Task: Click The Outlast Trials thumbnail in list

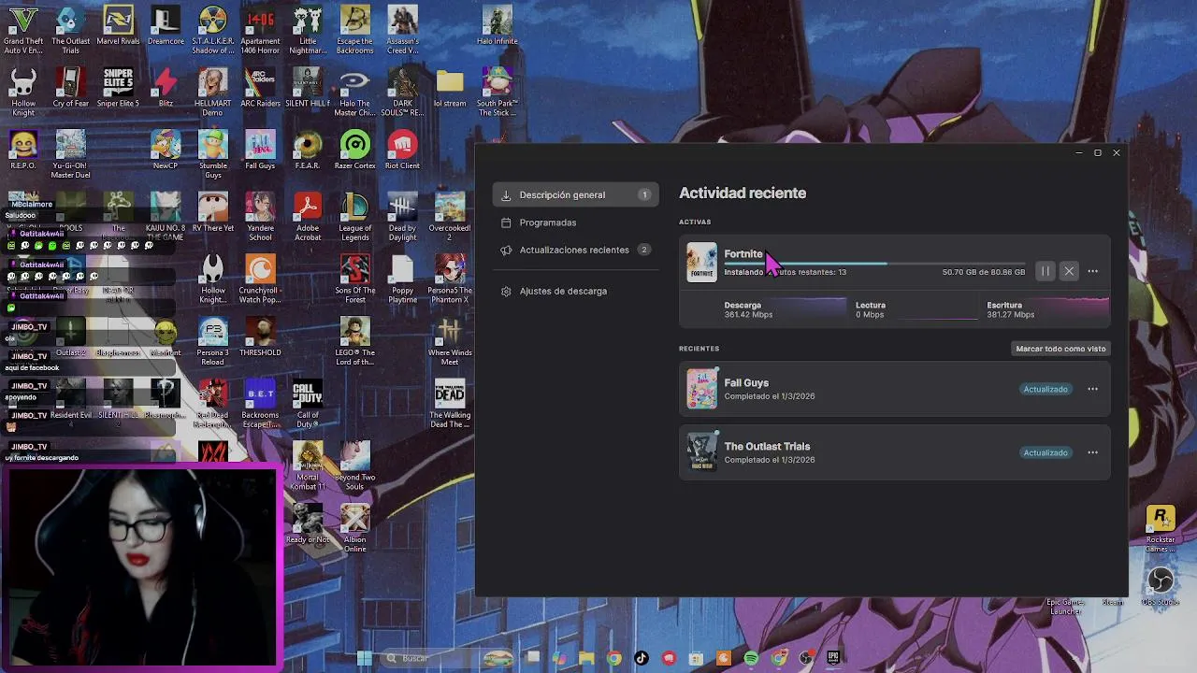Action: pyautogui.click(x=701, y=452)
